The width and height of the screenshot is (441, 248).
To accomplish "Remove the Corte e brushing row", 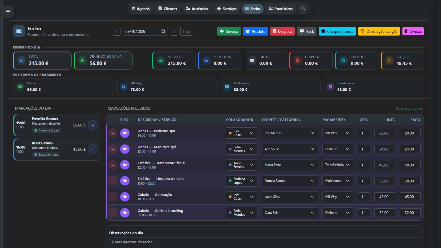I will pyautogui.click(x=112, y=213).
